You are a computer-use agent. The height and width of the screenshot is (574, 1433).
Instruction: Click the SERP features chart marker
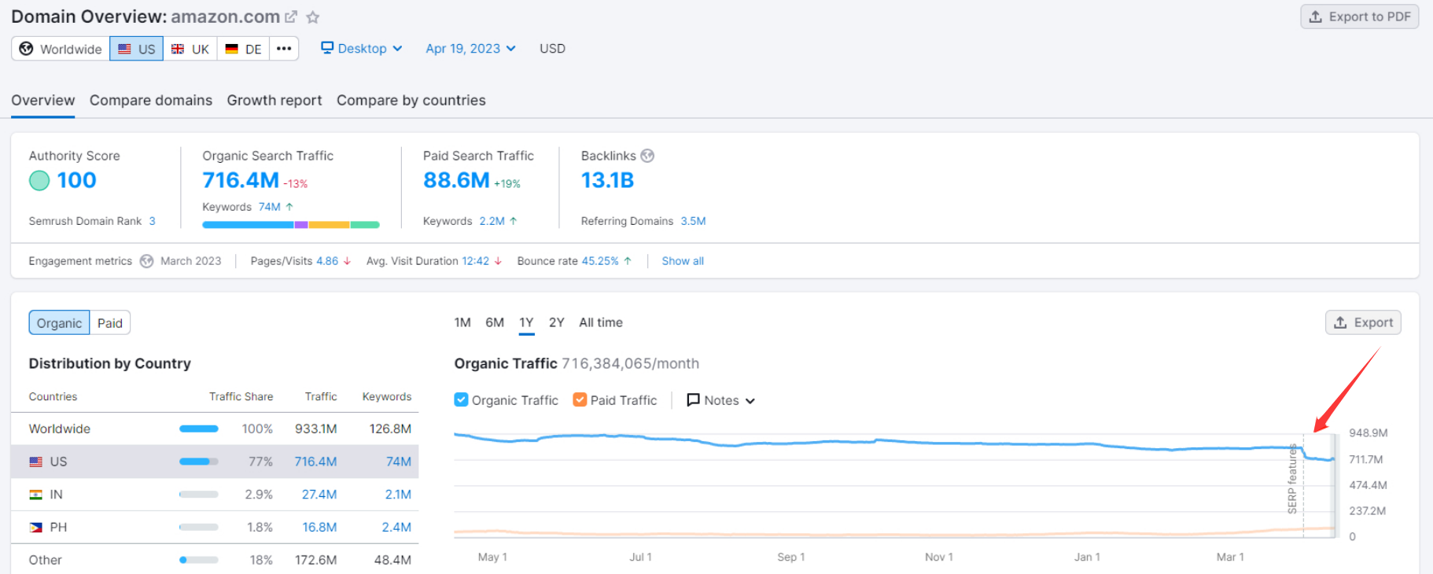point(1292,479)
